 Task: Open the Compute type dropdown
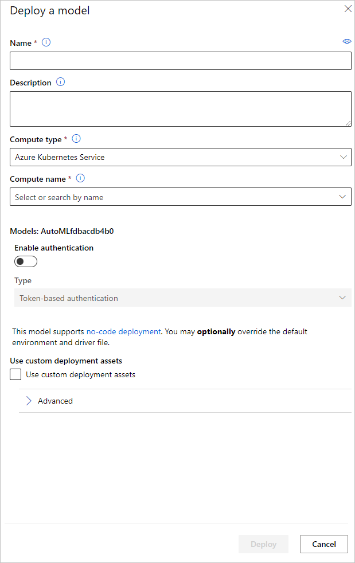click(180, 157)
